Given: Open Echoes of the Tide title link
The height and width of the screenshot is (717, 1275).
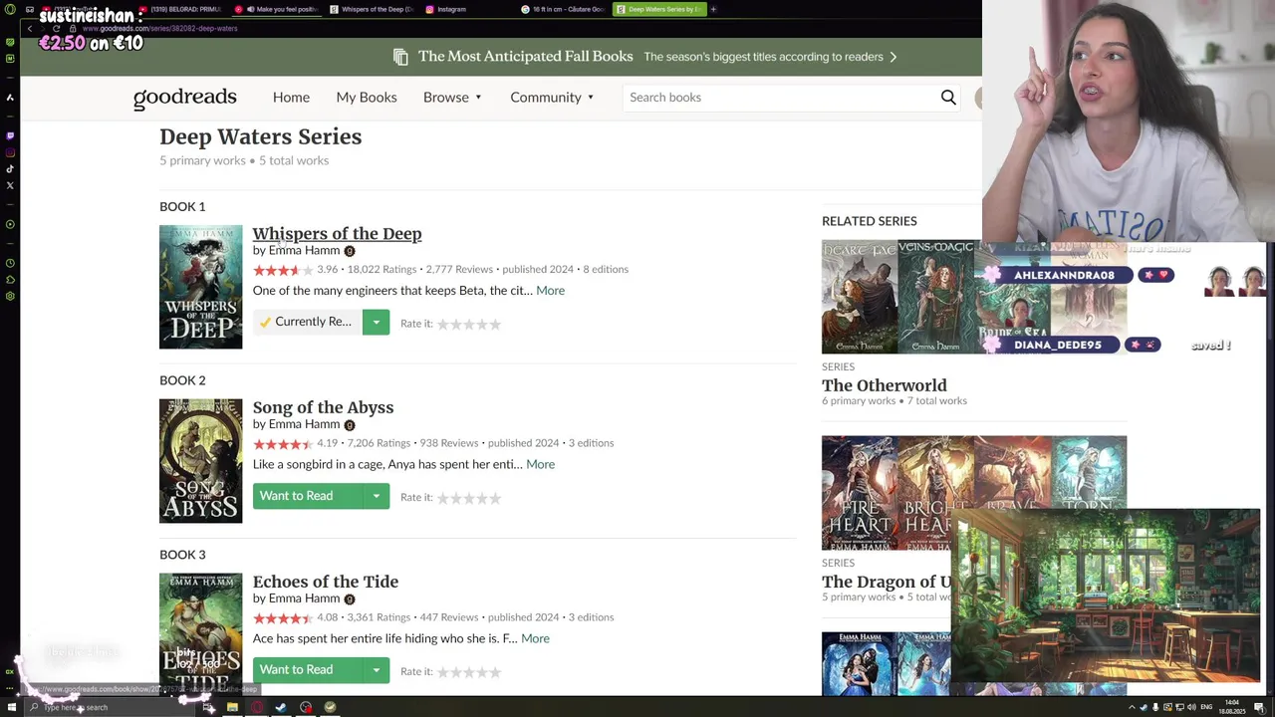Looking at the screenshot, I should pos(326,582).
